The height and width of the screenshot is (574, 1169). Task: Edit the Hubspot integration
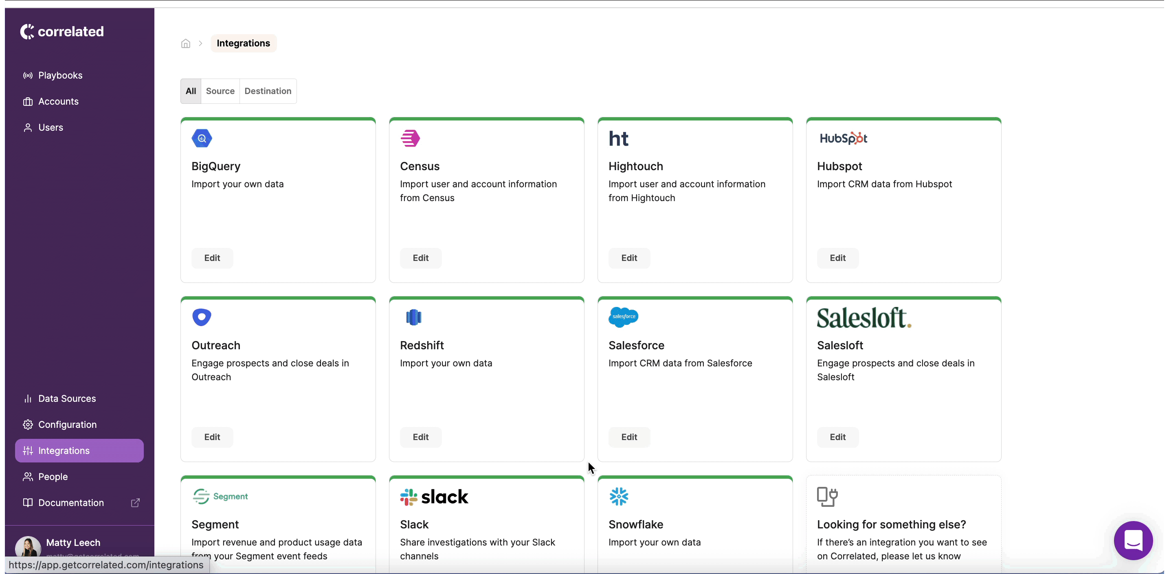pos(838,258)
